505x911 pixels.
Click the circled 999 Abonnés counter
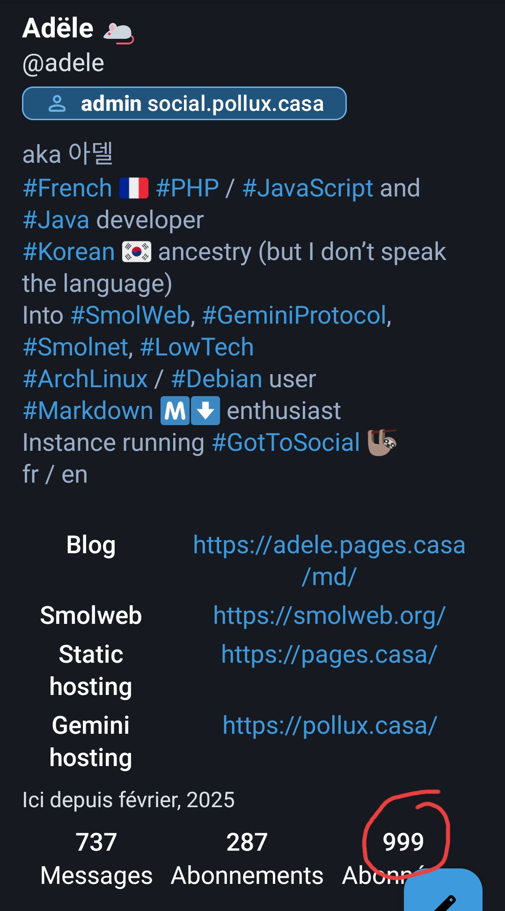tap(403, 843)
